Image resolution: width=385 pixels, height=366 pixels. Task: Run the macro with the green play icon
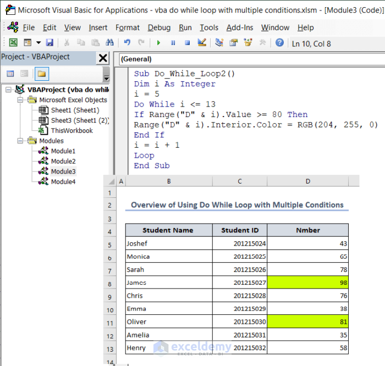[158, 43]
